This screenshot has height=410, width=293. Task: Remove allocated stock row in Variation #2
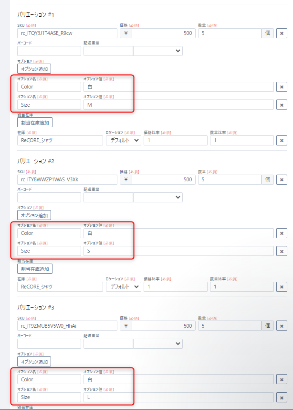tap(282, 287)
